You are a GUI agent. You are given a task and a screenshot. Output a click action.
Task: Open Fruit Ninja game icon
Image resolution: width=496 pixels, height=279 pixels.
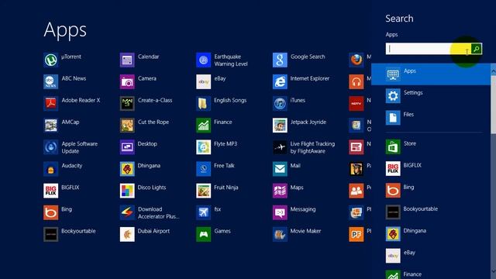coord(203,191)
